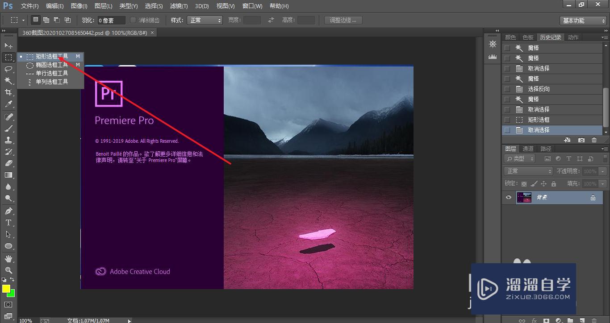610x323 pixels.
Task: Select the Zoom tool
Action: pos(8,270)
